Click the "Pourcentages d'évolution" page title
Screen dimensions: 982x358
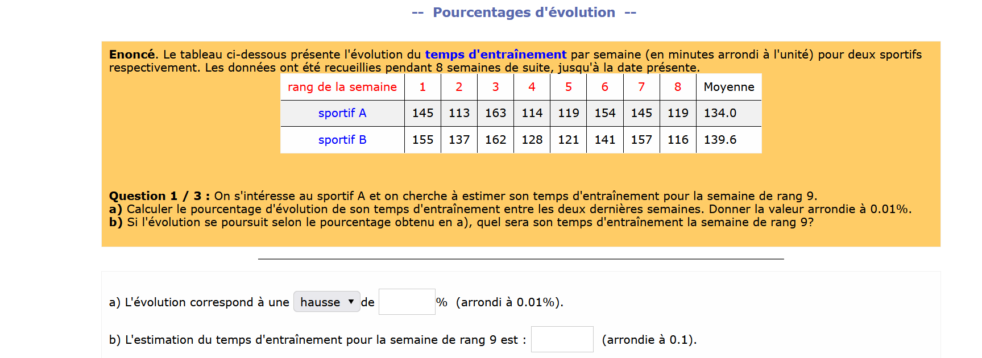point(524,13)
